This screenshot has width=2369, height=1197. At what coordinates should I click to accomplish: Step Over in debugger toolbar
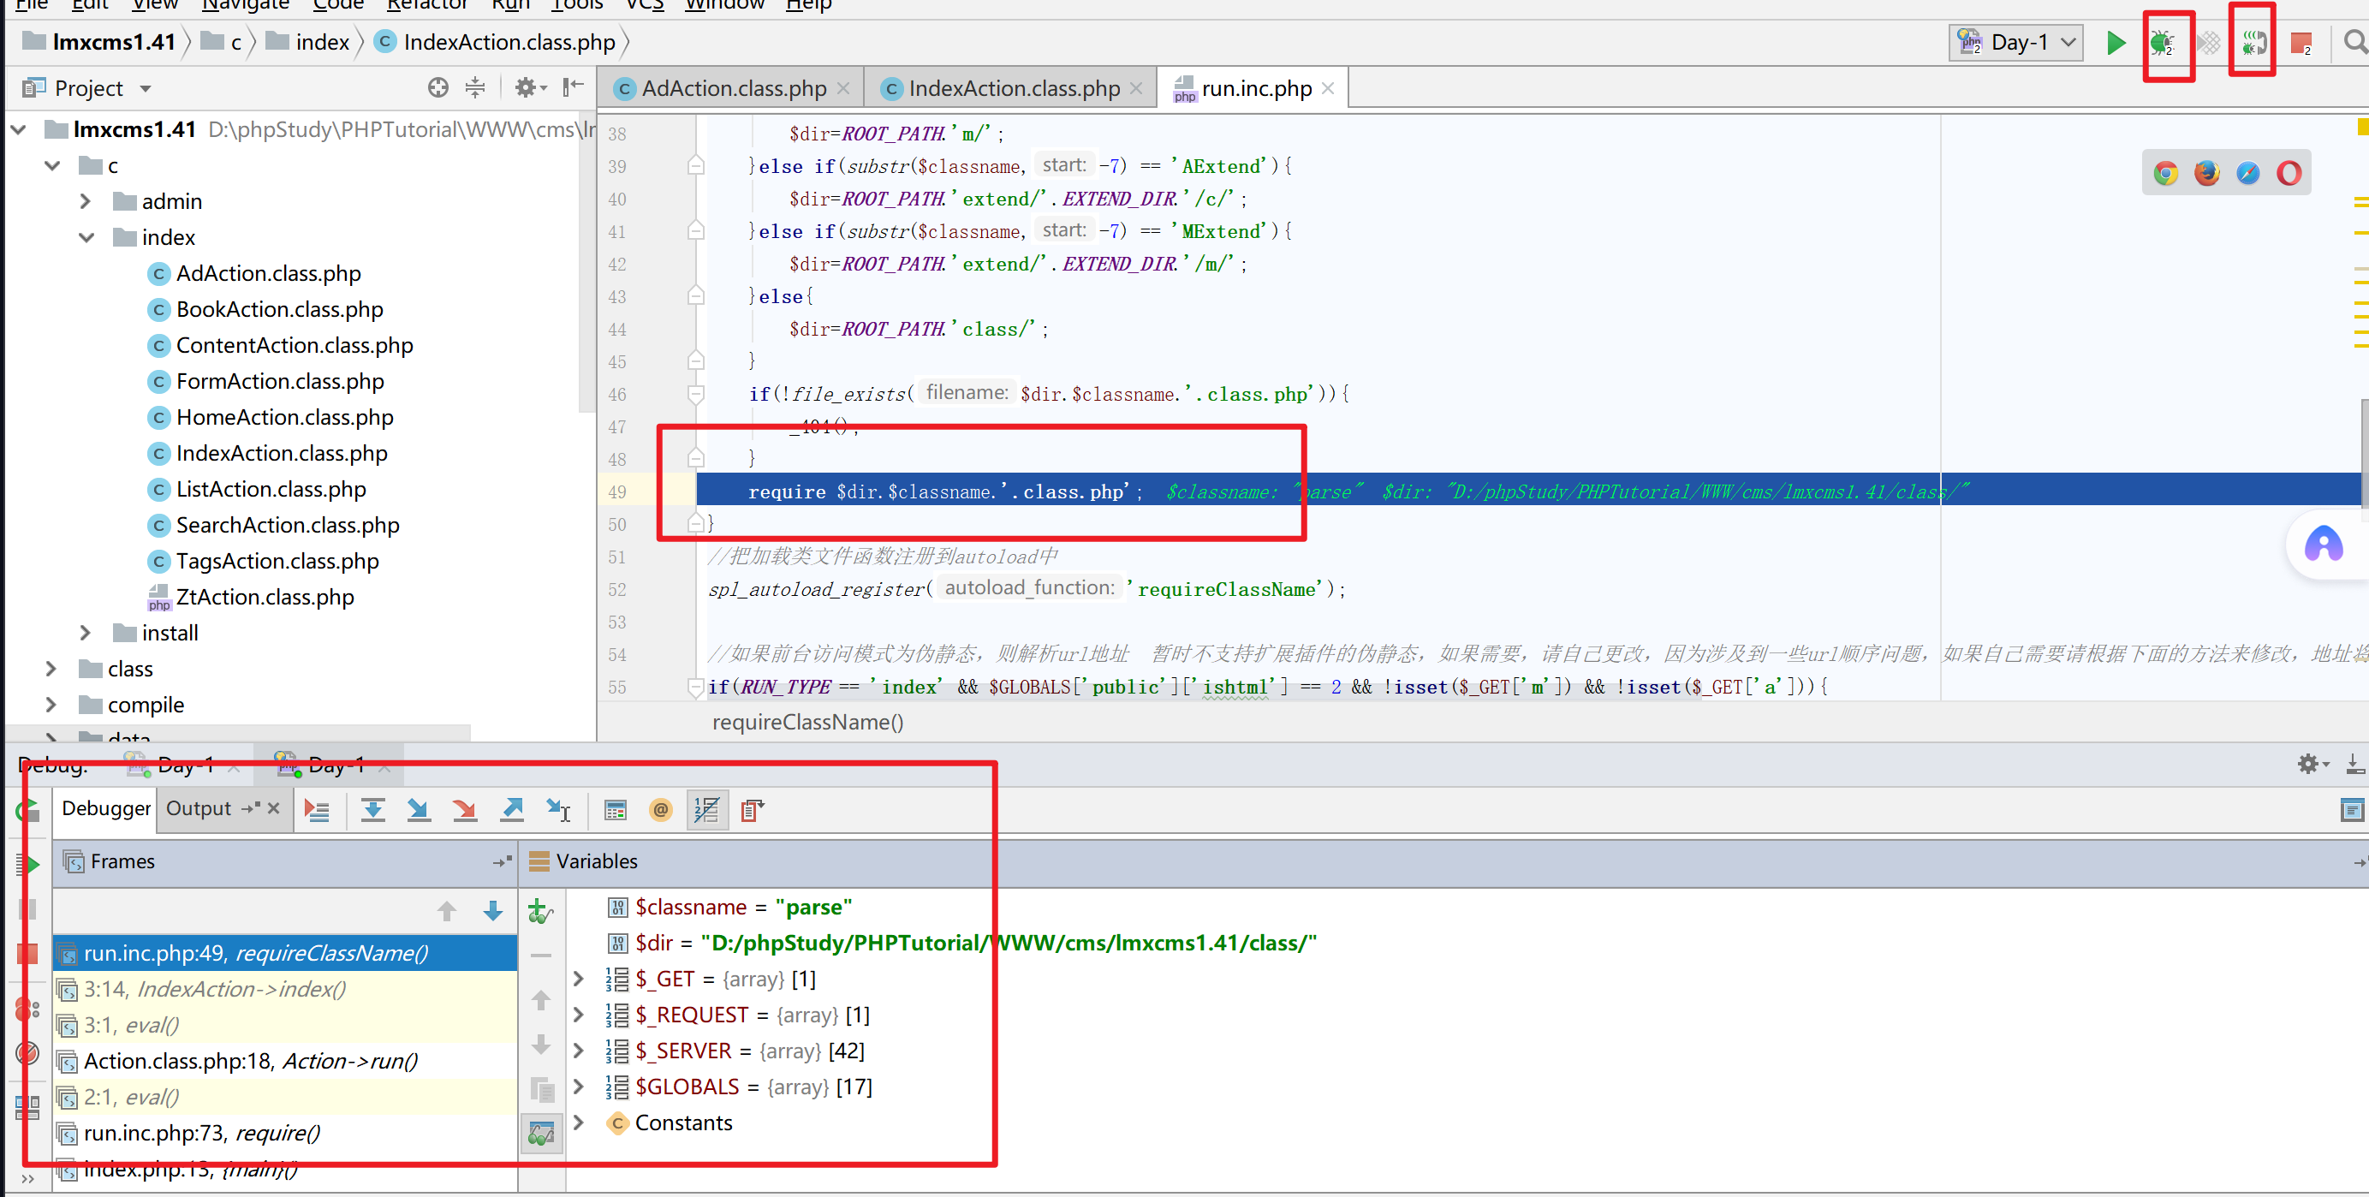point(372,811)
